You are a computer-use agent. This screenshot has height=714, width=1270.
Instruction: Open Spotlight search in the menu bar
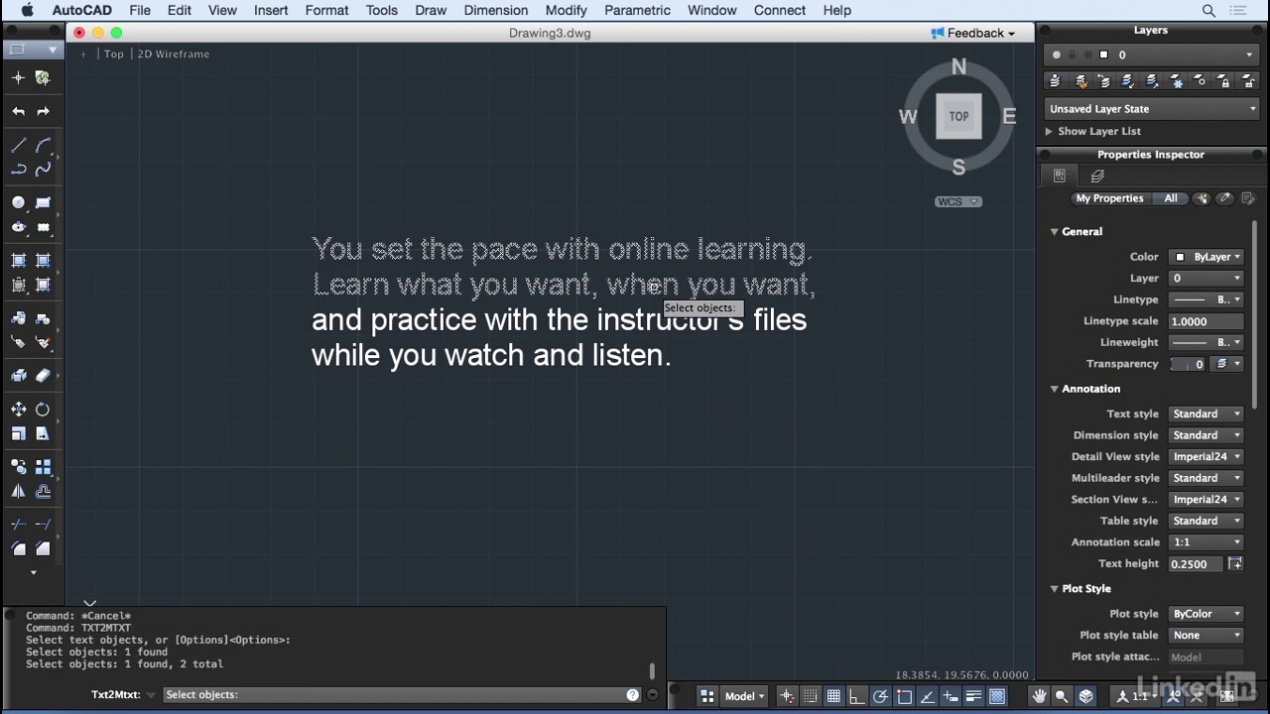click(x=1208, y=10)
